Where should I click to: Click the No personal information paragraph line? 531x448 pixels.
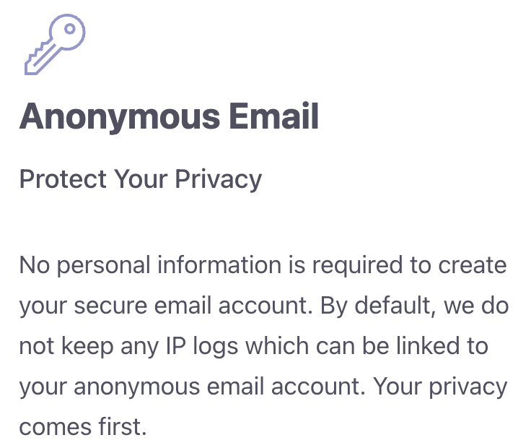263,265
